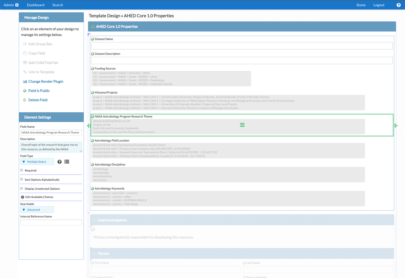Viewport: 405px width, 278px height.
Task: Click the Stone user link
Action: pyautogui.click(x=361, y=5)
